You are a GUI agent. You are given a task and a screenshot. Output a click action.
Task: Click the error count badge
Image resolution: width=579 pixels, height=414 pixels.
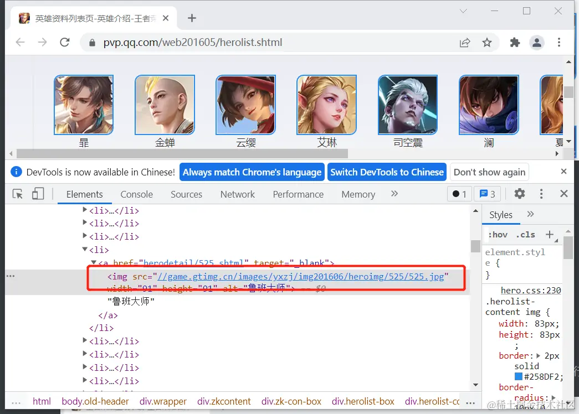click(x=459, y=194)
